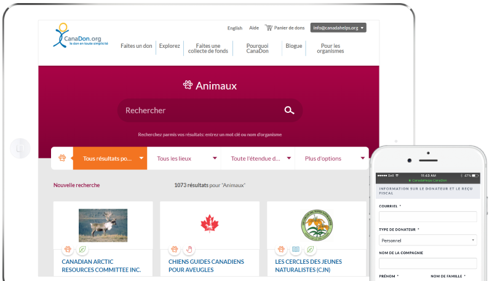
Task: Open the Type de donateur select box
Action: (427, 240)
